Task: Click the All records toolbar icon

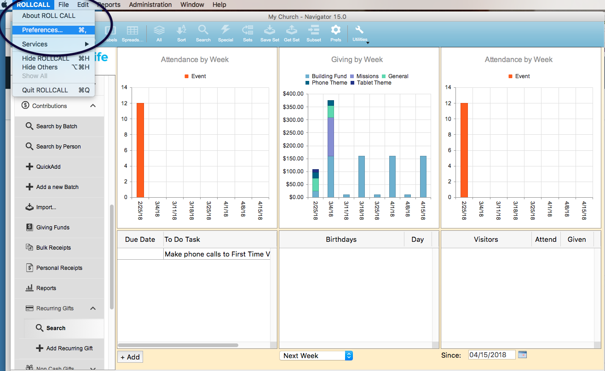Action: (159, 30)
